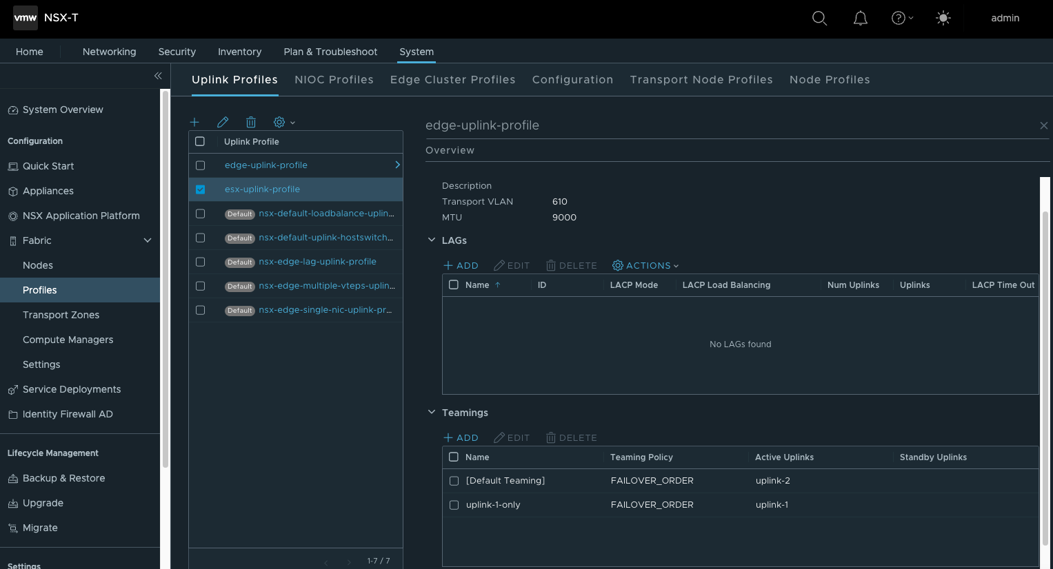Open Backup & Restore in the sidebar

64,478
